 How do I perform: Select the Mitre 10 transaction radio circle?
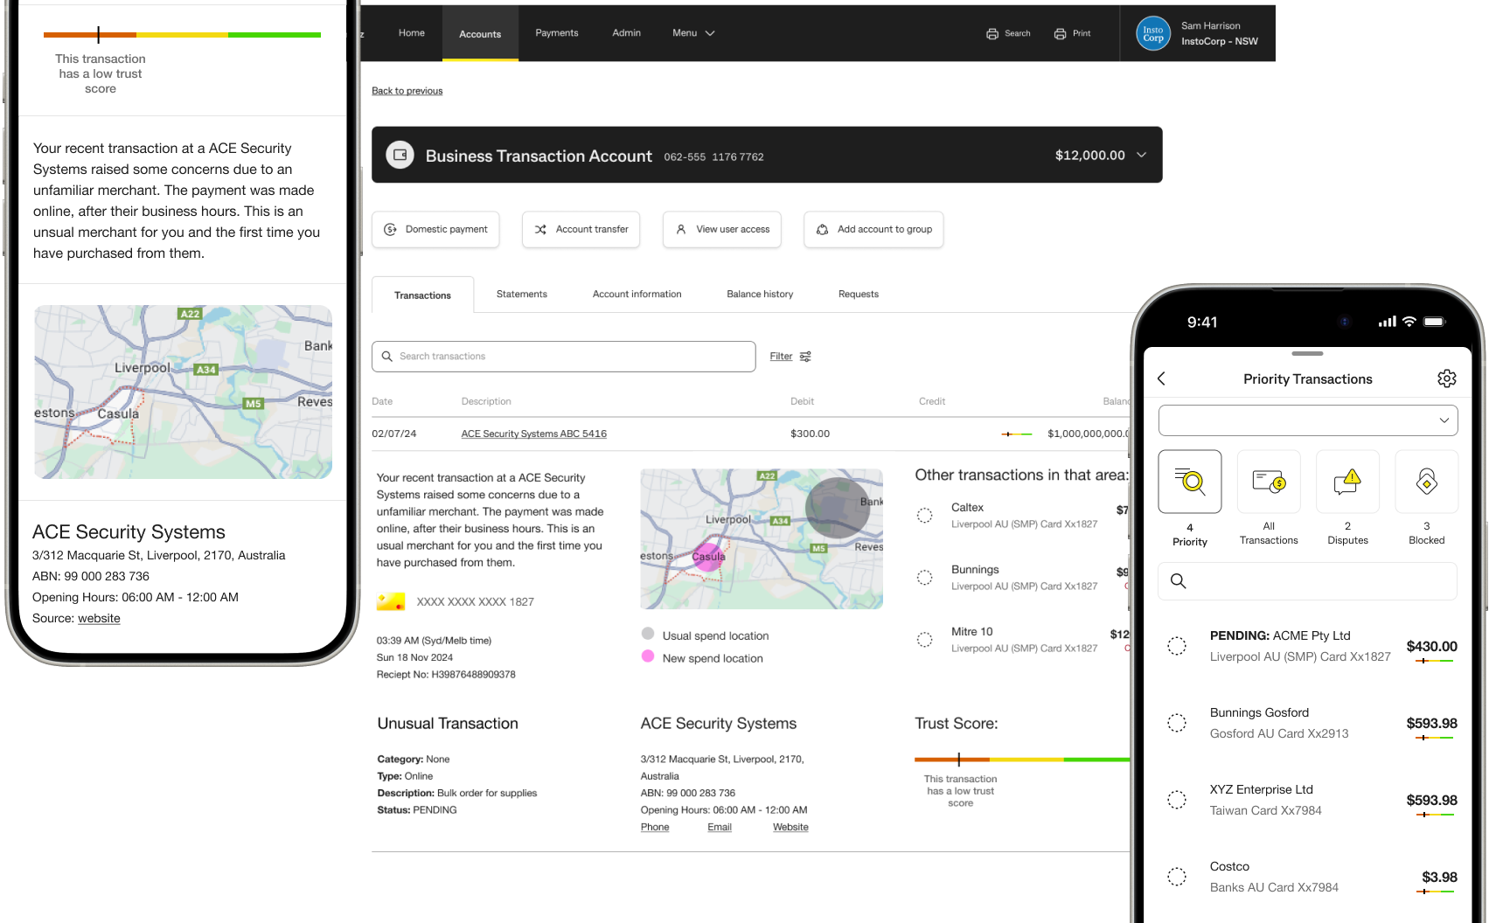(924, 640)
